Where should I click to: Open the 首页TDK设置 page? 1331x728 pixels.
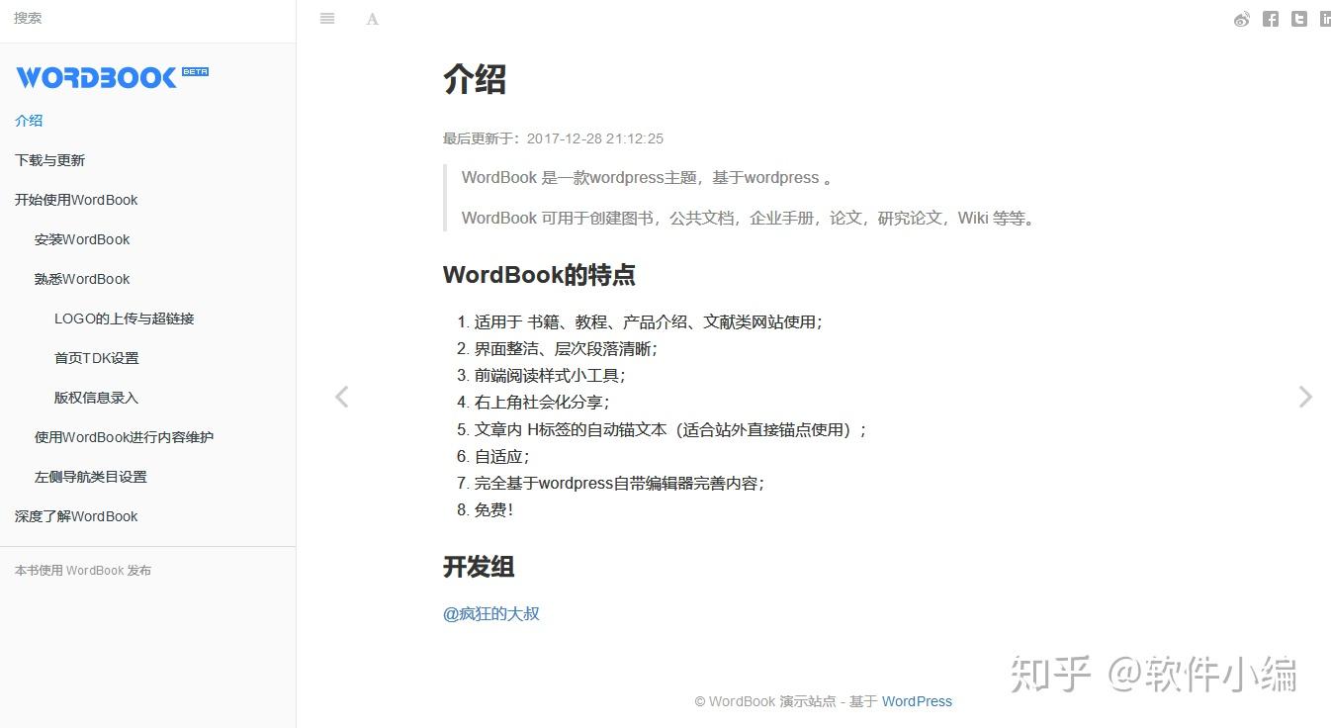coord(96,358)
